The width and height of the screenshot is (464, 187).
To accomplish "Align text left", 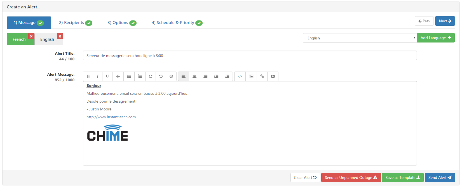I will [184, 76].
